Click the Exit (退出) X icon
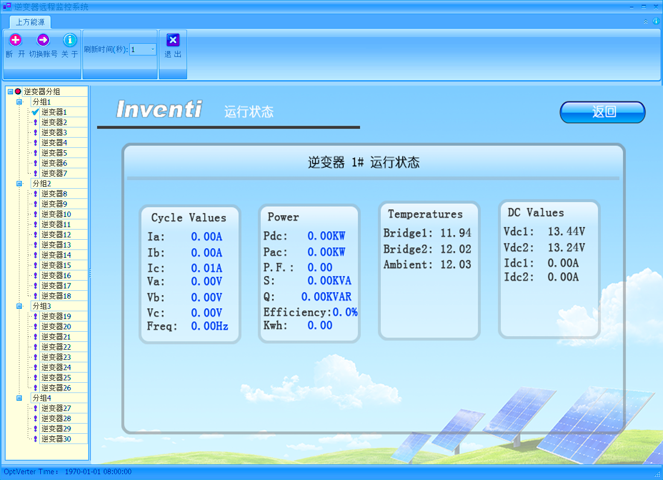 click(173, 40)
